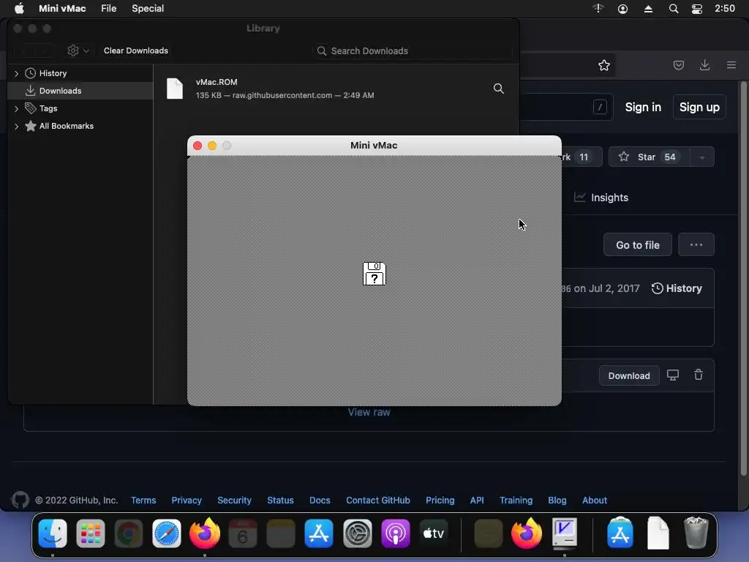Delete file using the trash icon on GitHub
Screen dimensions: 749x562
tap(699, 375)
